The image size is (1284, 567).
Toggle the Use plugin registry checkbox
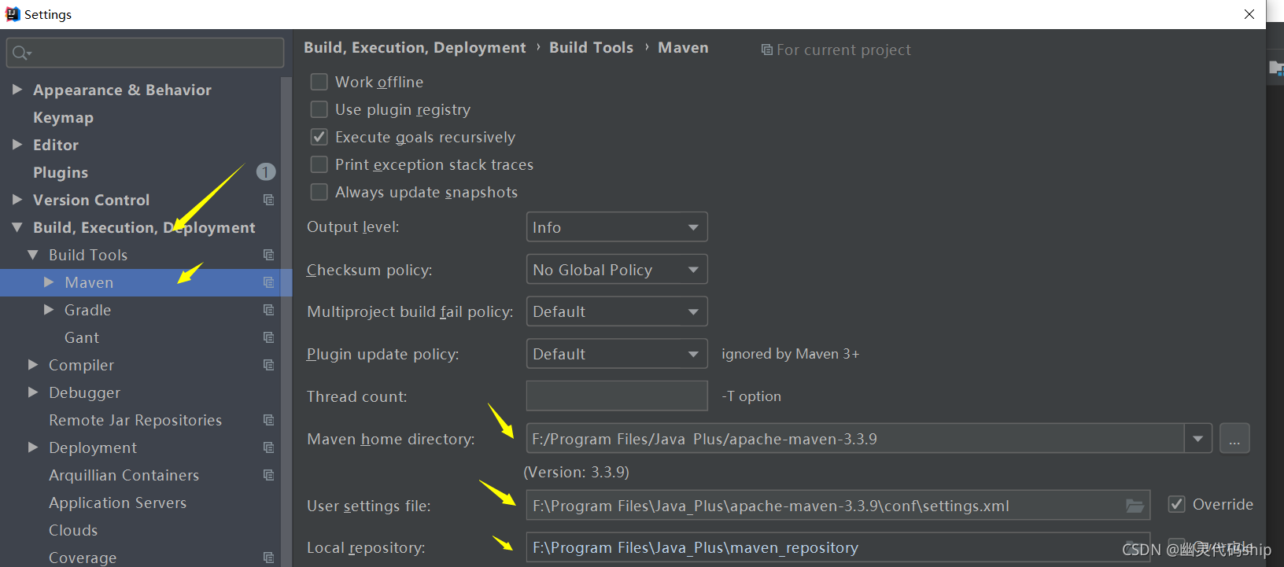319,109
